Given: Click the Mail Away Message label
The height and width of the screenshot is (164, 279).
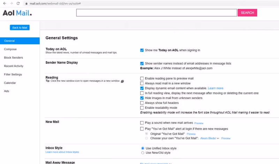Looking at the screenshot, I should pos(60,162).
